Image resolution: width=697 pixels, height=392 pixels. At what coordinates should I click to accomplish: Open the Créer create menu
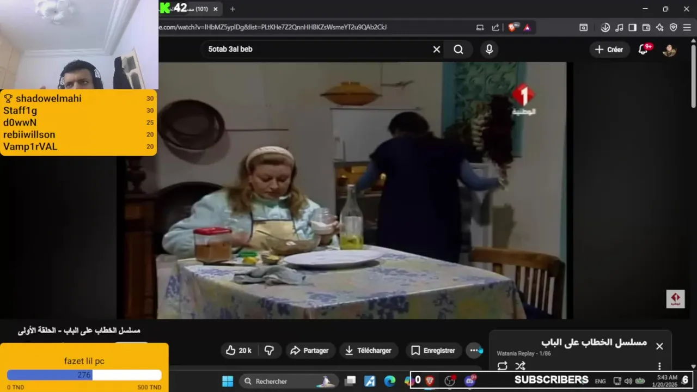[609, 50]
